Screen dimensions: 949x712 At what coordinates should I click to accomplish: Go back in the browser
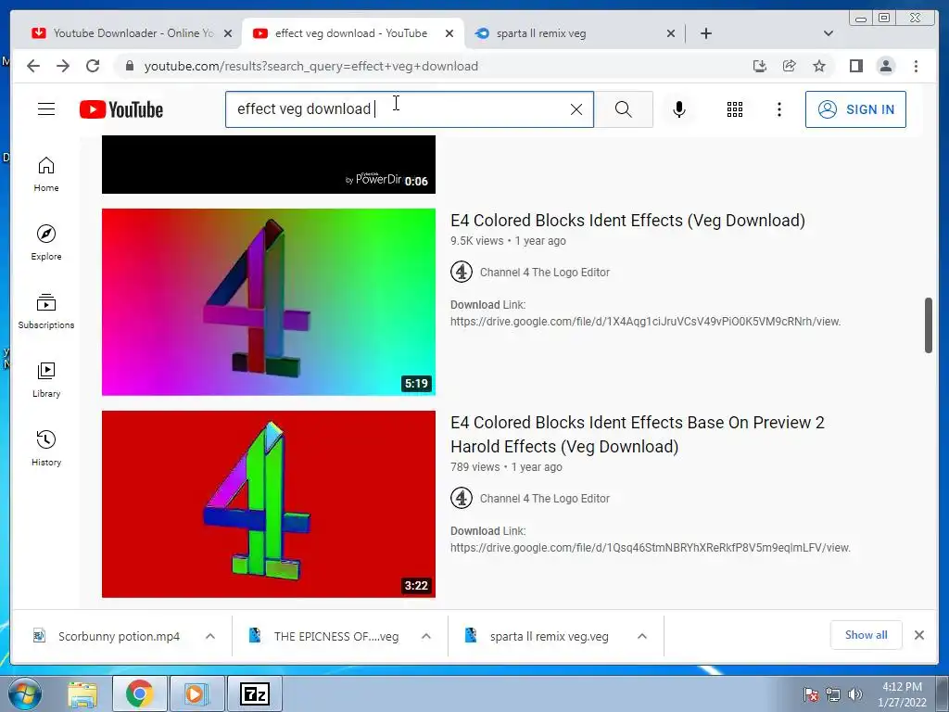click(33, 66)
